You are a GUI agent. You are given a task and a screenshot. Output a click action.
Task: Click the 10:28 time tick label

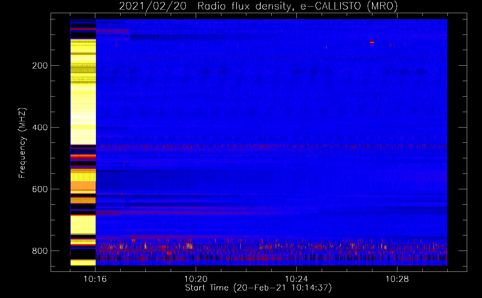(397, 279)
